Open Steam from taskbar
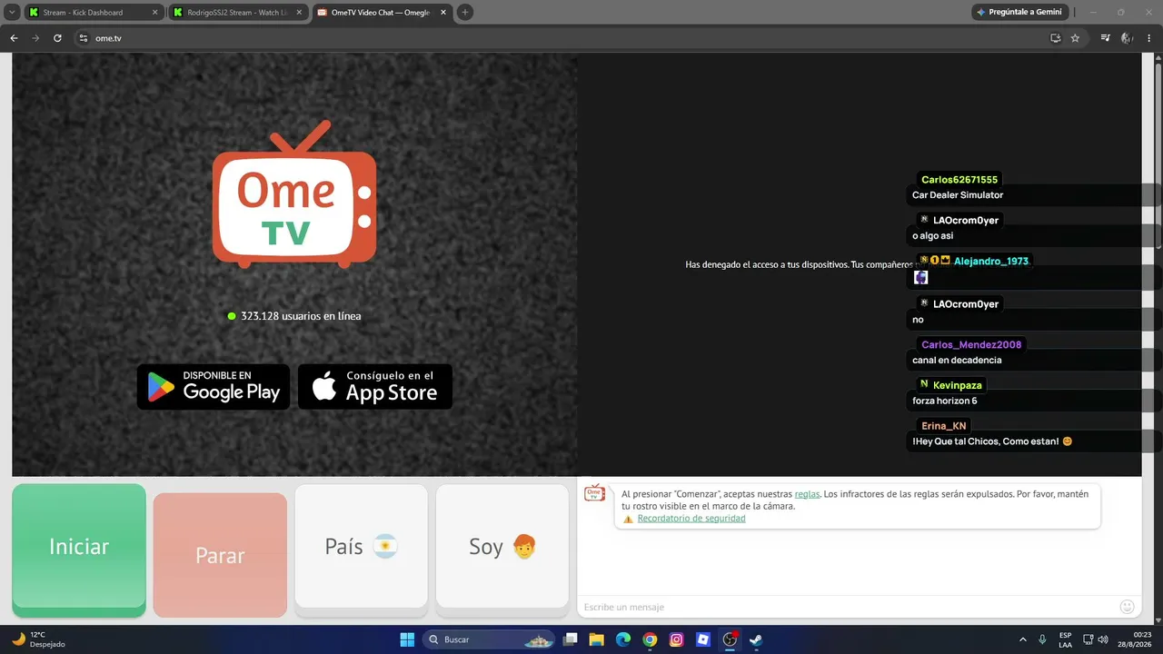This screenshot has height=654, width=1163. (756, 639)
